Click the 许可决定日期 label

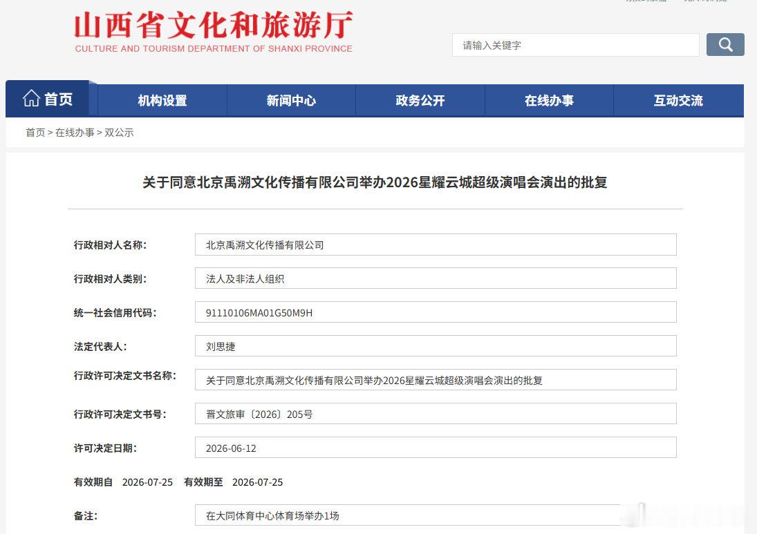(x=105, y=448)
